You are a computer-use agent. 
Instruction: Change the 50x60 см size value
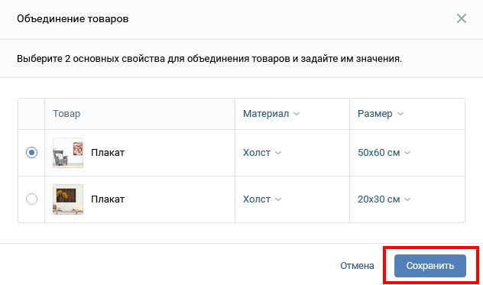click(384, 153)
